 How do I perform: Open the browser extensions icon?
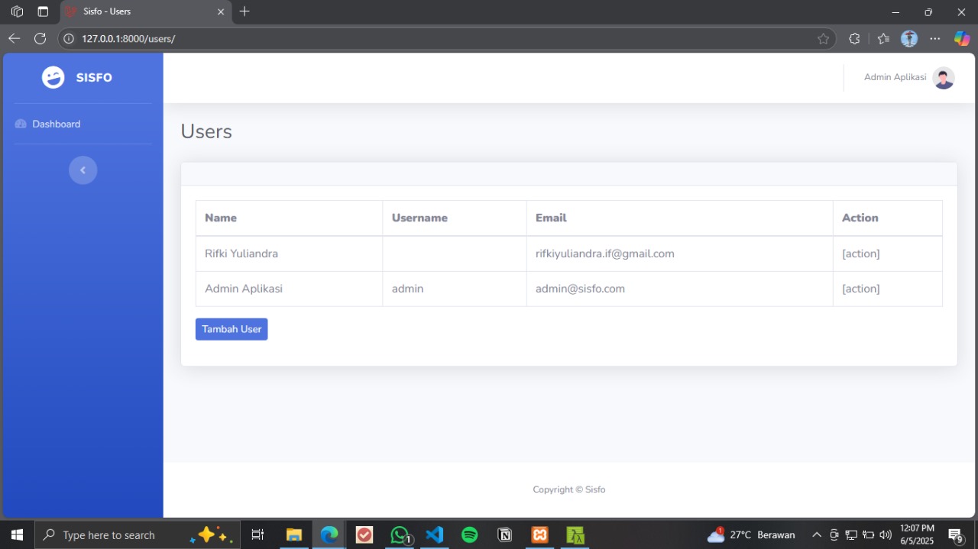click(854, 39)
